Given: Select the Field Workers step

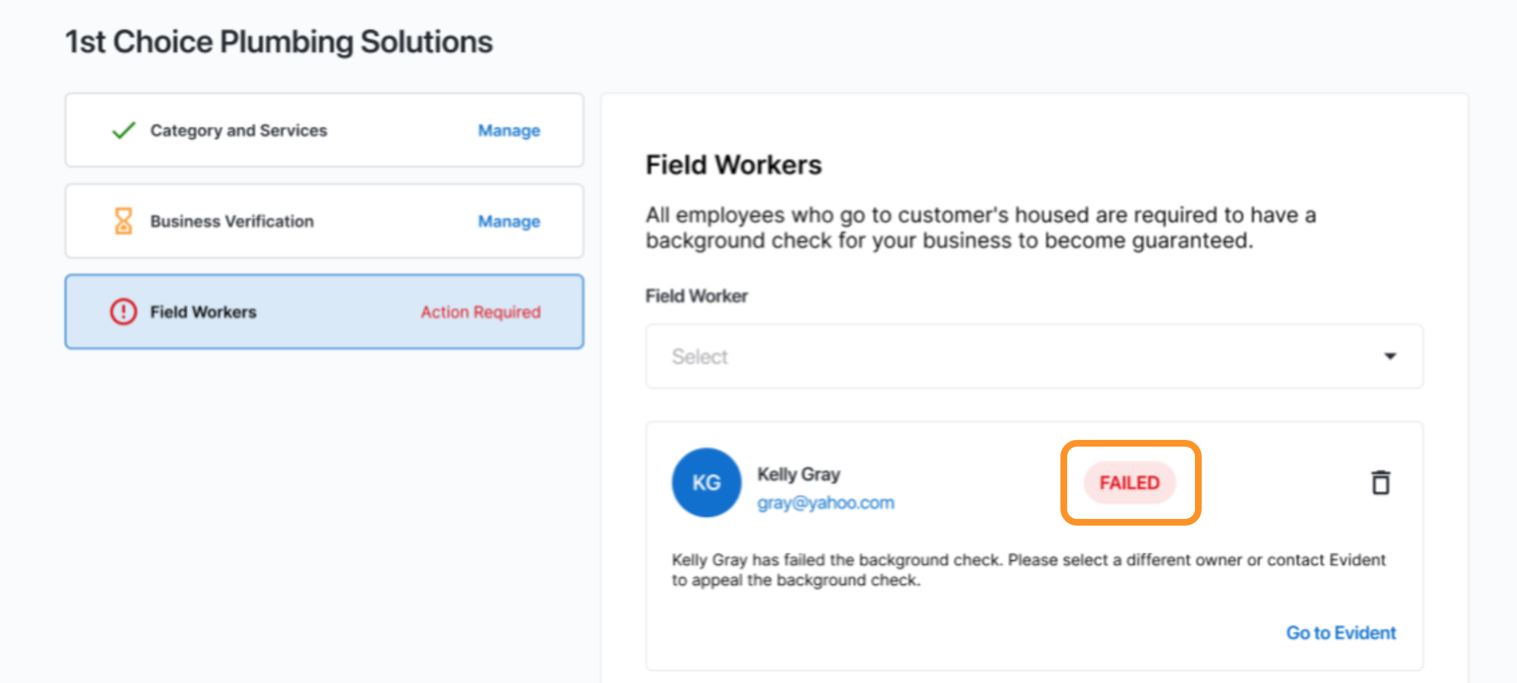Looking at the screenshot, I should coord(324,311).
